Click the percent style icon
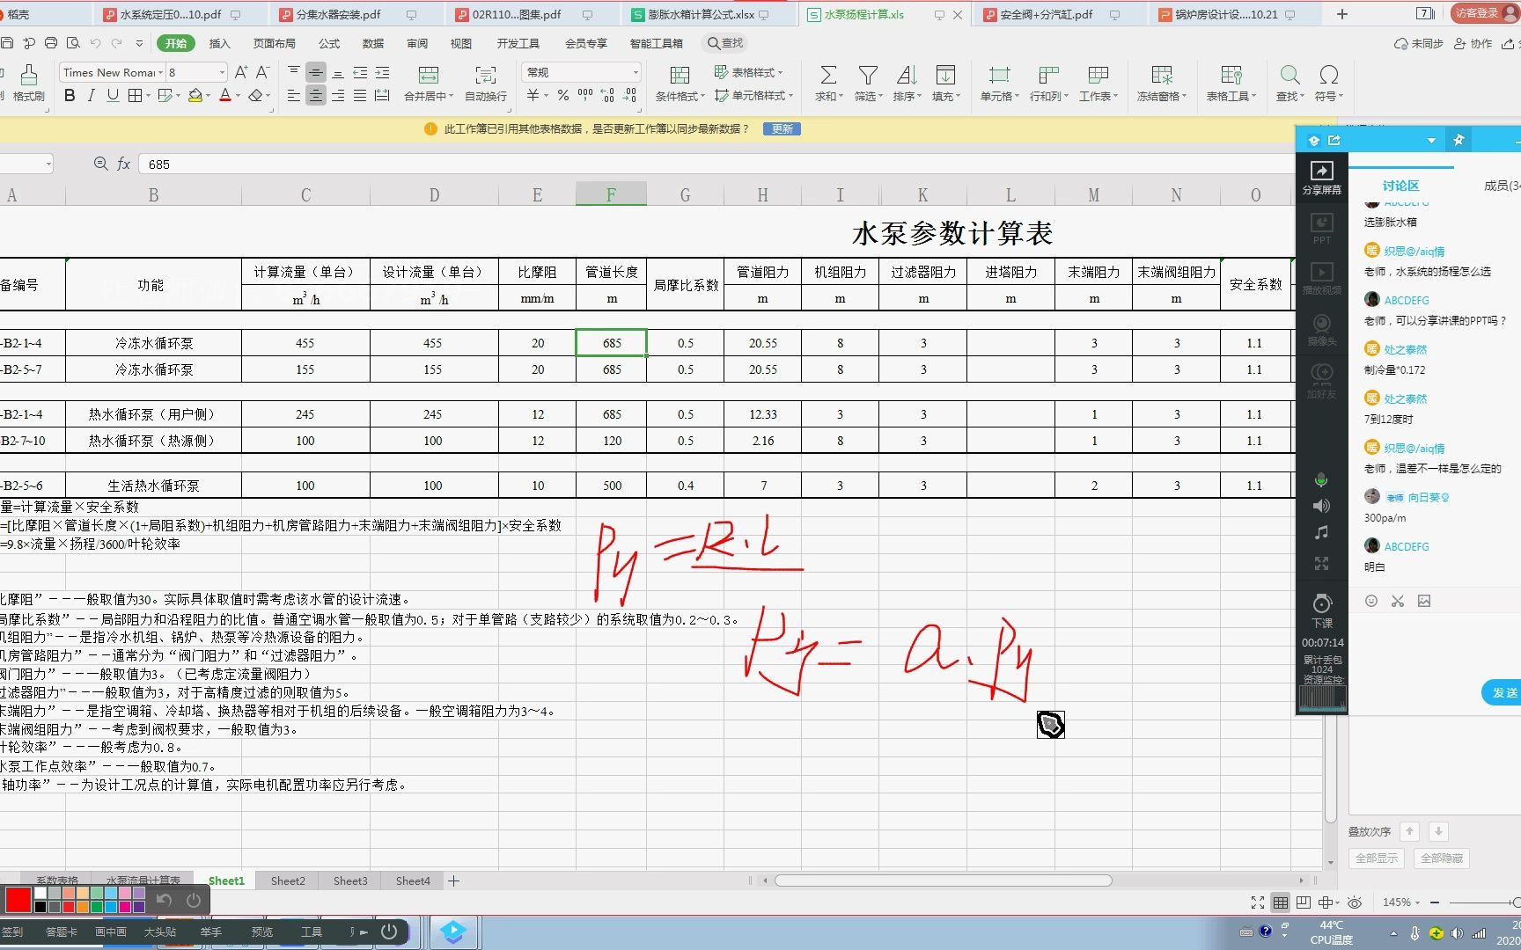Image resolution: width=1521 pixels, height=950 pixels. [x=562, y=95]
